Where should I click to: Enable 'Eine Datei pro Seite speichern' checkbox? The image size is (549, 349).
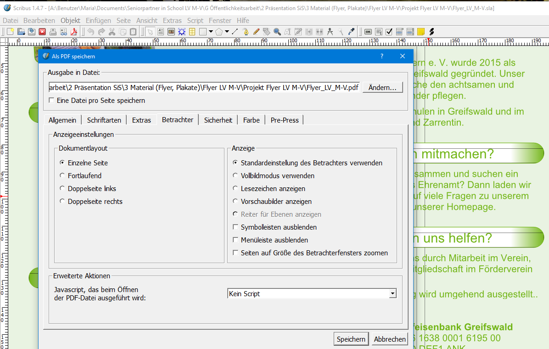(52, 101)
